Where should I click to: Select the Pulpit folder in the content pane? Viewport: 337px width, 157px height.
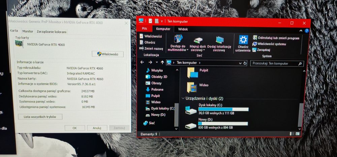[x=198, y=72]
